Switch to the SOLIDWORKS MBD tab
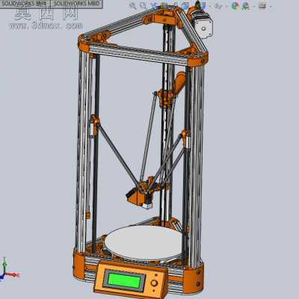This screenshot has height=299, width=299. tap(76, 4)
